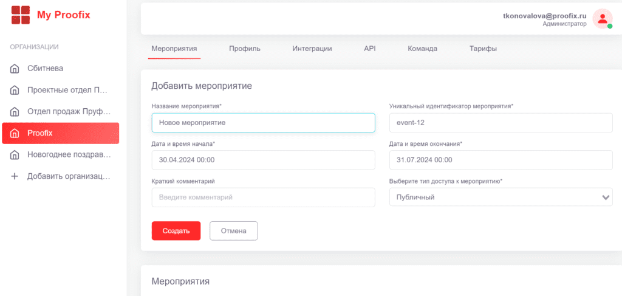622x296 pixels.
Task: Switch to the Профиль tab
Action: point(244,49)
